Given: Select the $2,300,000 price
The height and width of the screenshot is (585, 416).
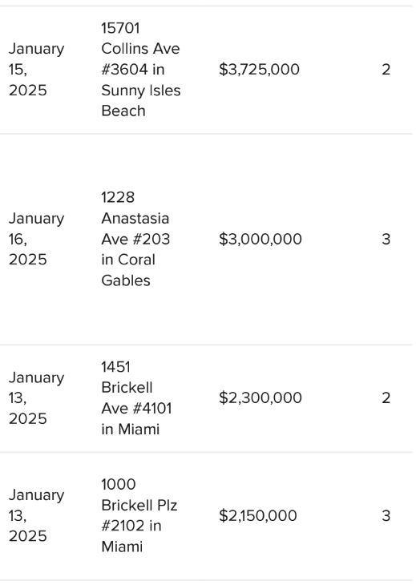Looking at the screenshot, I should (x=261, y=397).
